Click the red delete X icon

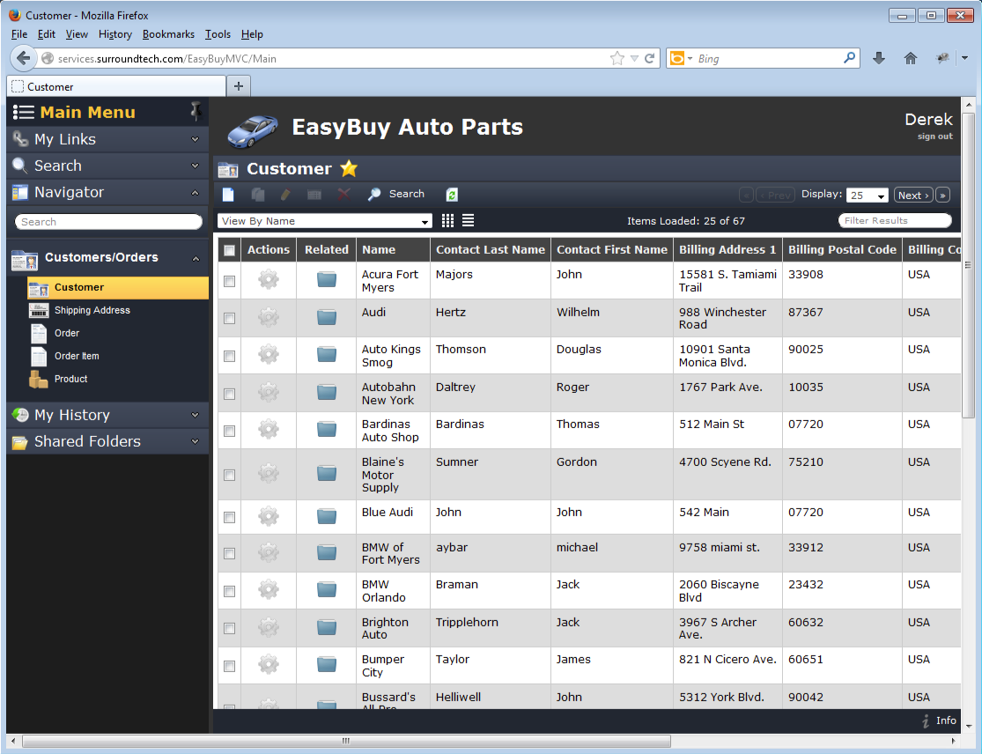coord(343,194)
